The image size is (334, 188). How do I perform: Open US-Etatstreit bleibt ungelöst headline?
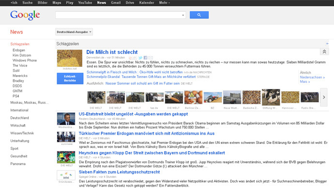click(133, 114)
